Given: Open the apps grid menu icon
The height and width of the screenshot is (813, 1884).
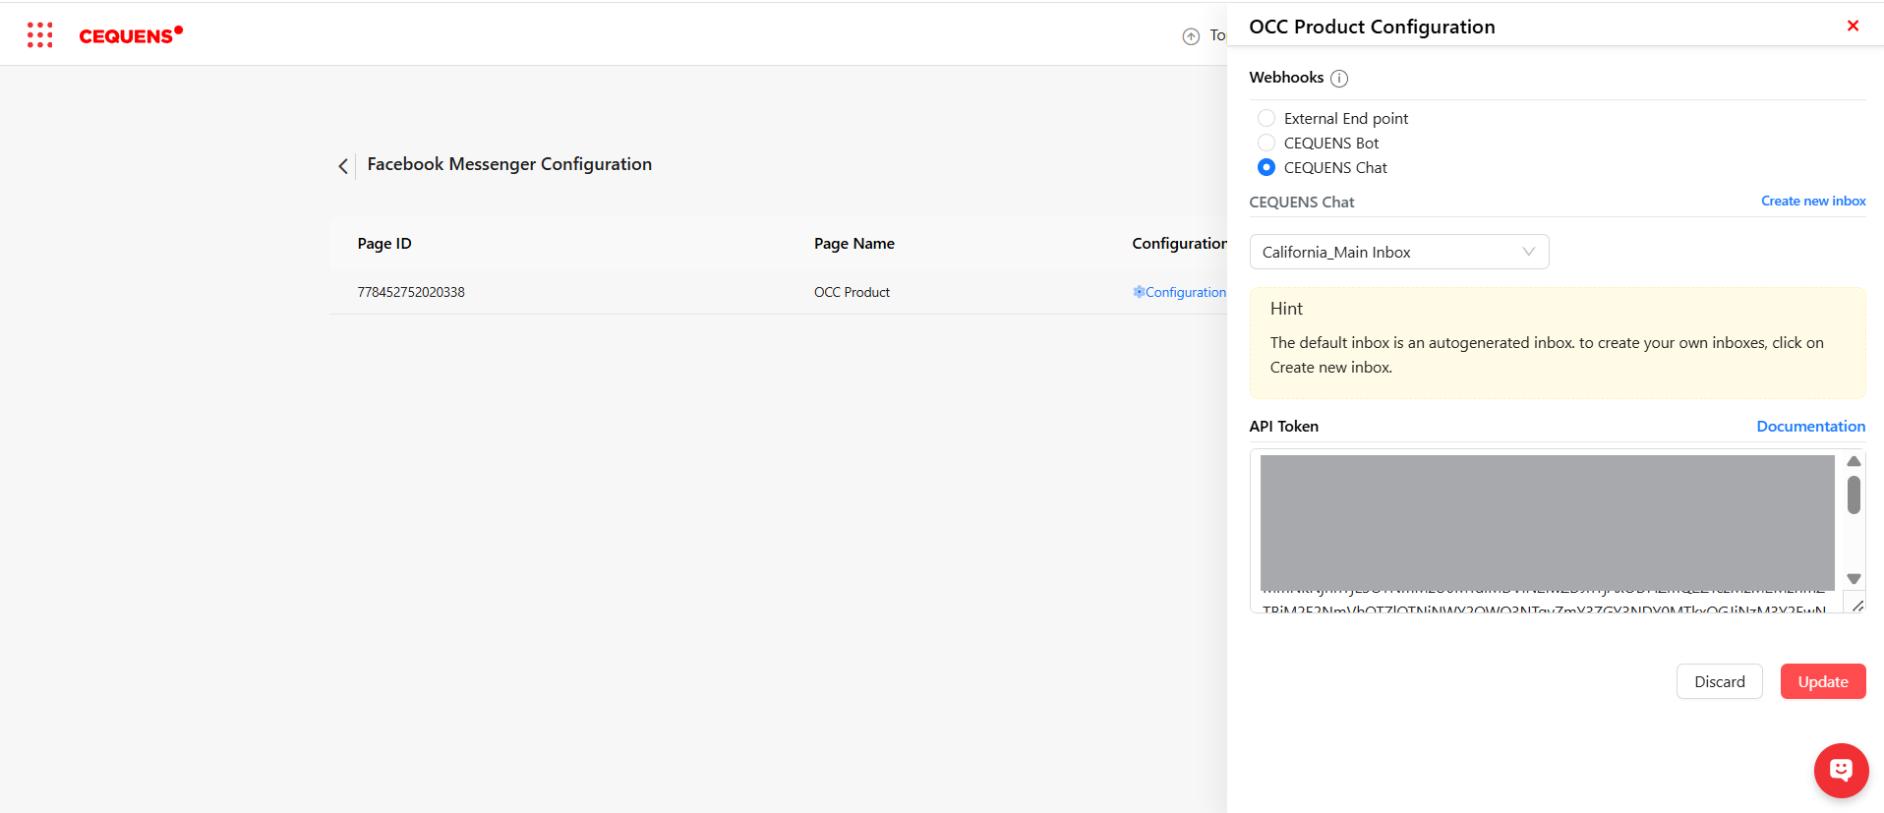Looking at the screenshot, I should 39,35.
